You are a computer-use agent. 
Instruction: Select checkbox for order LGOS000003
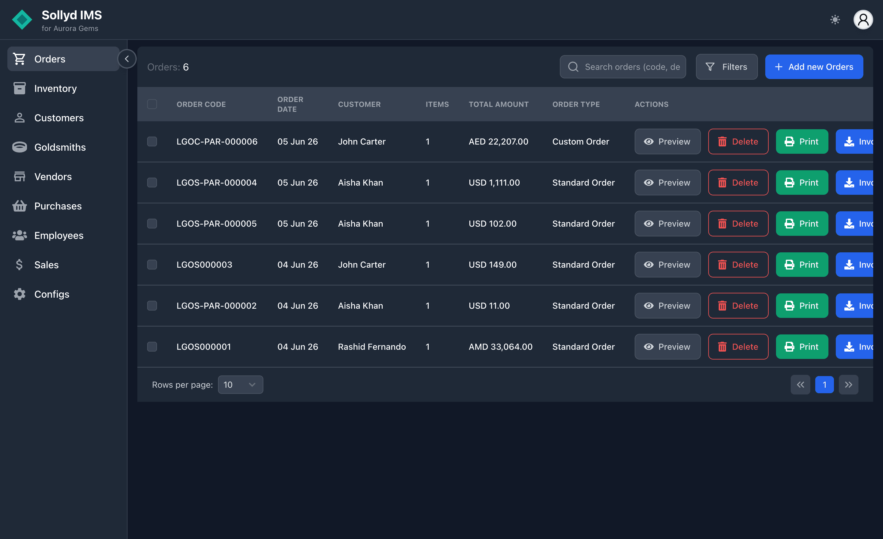pos(152,265)
